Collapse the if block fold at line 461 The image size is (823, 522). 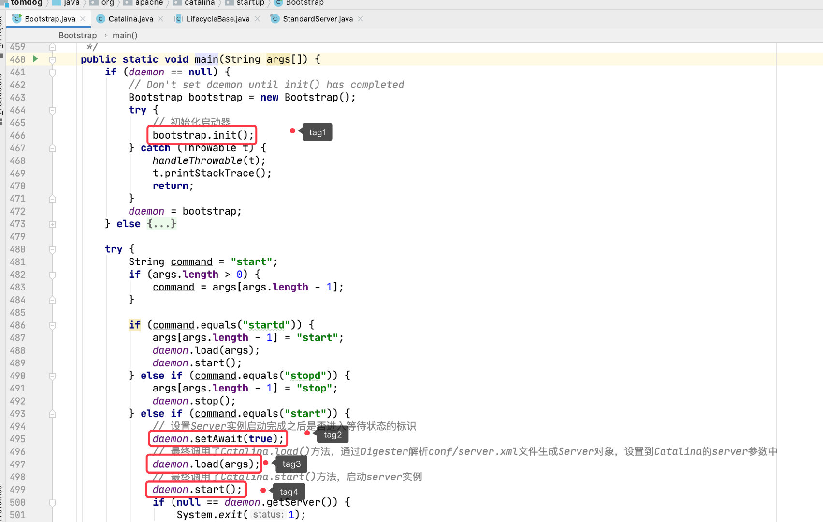coord(52,72)
